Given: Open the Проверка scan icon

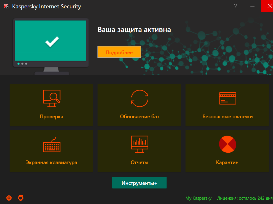Looking at the screenshot, I should pos(51,97).
